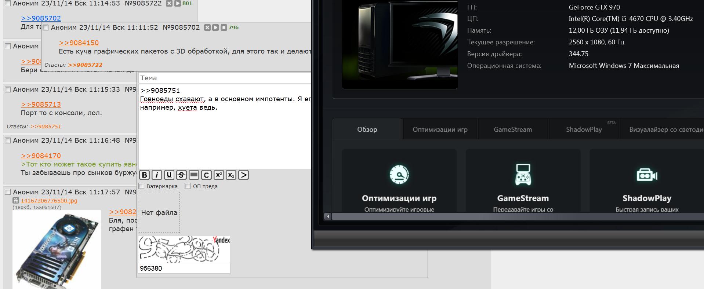704x289 pixels.
Task: Open the Оптимизации игр tab
Action: pos(440,129)
